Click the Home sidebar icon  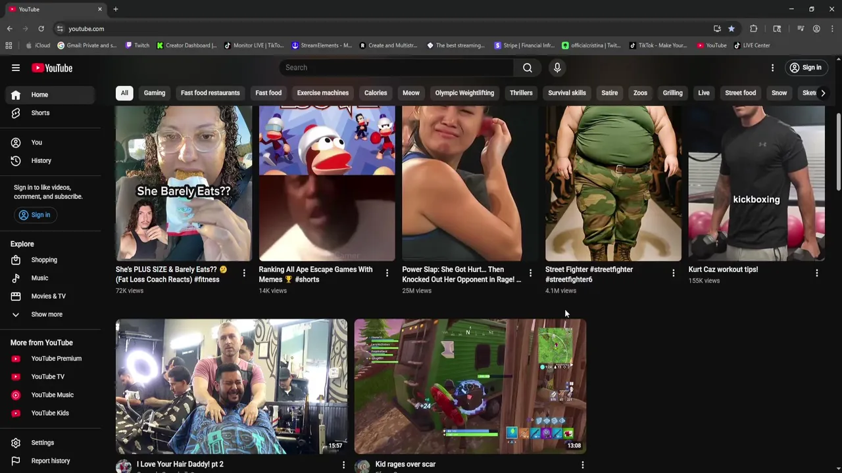pyautogui.click(x=16, y=95)
